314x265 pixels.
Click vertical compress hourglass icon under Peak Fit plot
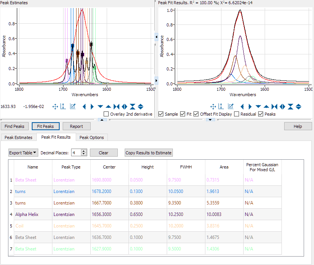click(291, 106)
